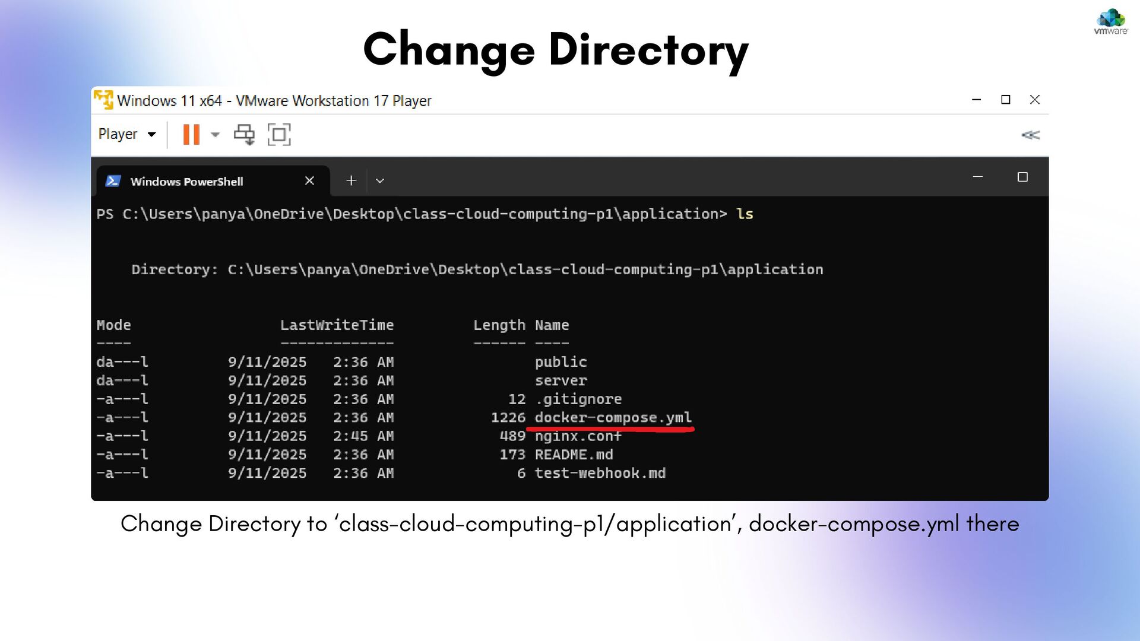Close the Windows PowerShell tab
Image resolution: width=1140 pixels, height=641 pixels.
[309, 180]
